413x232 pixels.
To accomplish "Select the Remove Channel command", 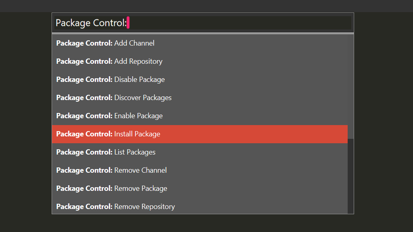I will pos(200,171).
